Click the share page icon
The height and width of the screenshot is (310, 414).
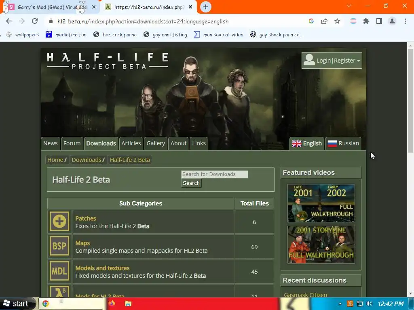click(x=324, y=21)
